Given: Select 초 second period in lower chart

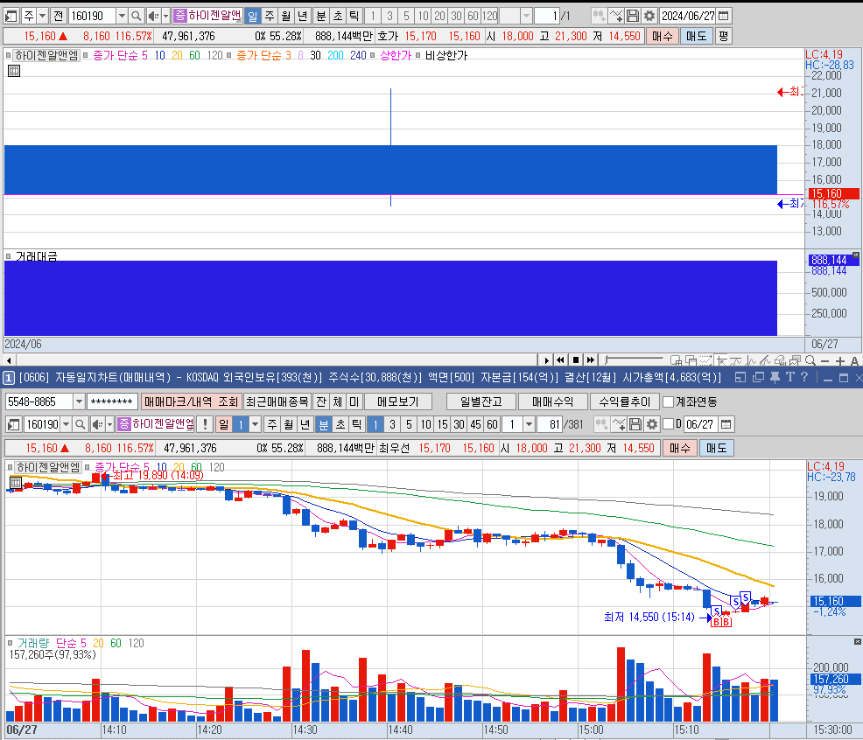Looking at the screenshot, I should pos(340,424).
